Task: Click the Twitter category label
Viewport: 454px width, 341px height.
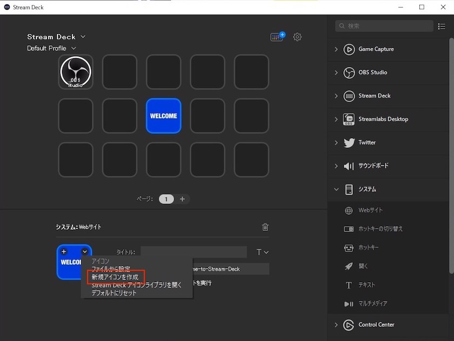Action: tap(367, 142)
